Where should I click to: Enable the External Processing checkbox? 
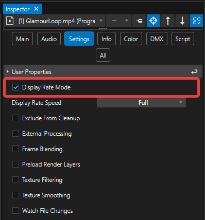[15, 134]
